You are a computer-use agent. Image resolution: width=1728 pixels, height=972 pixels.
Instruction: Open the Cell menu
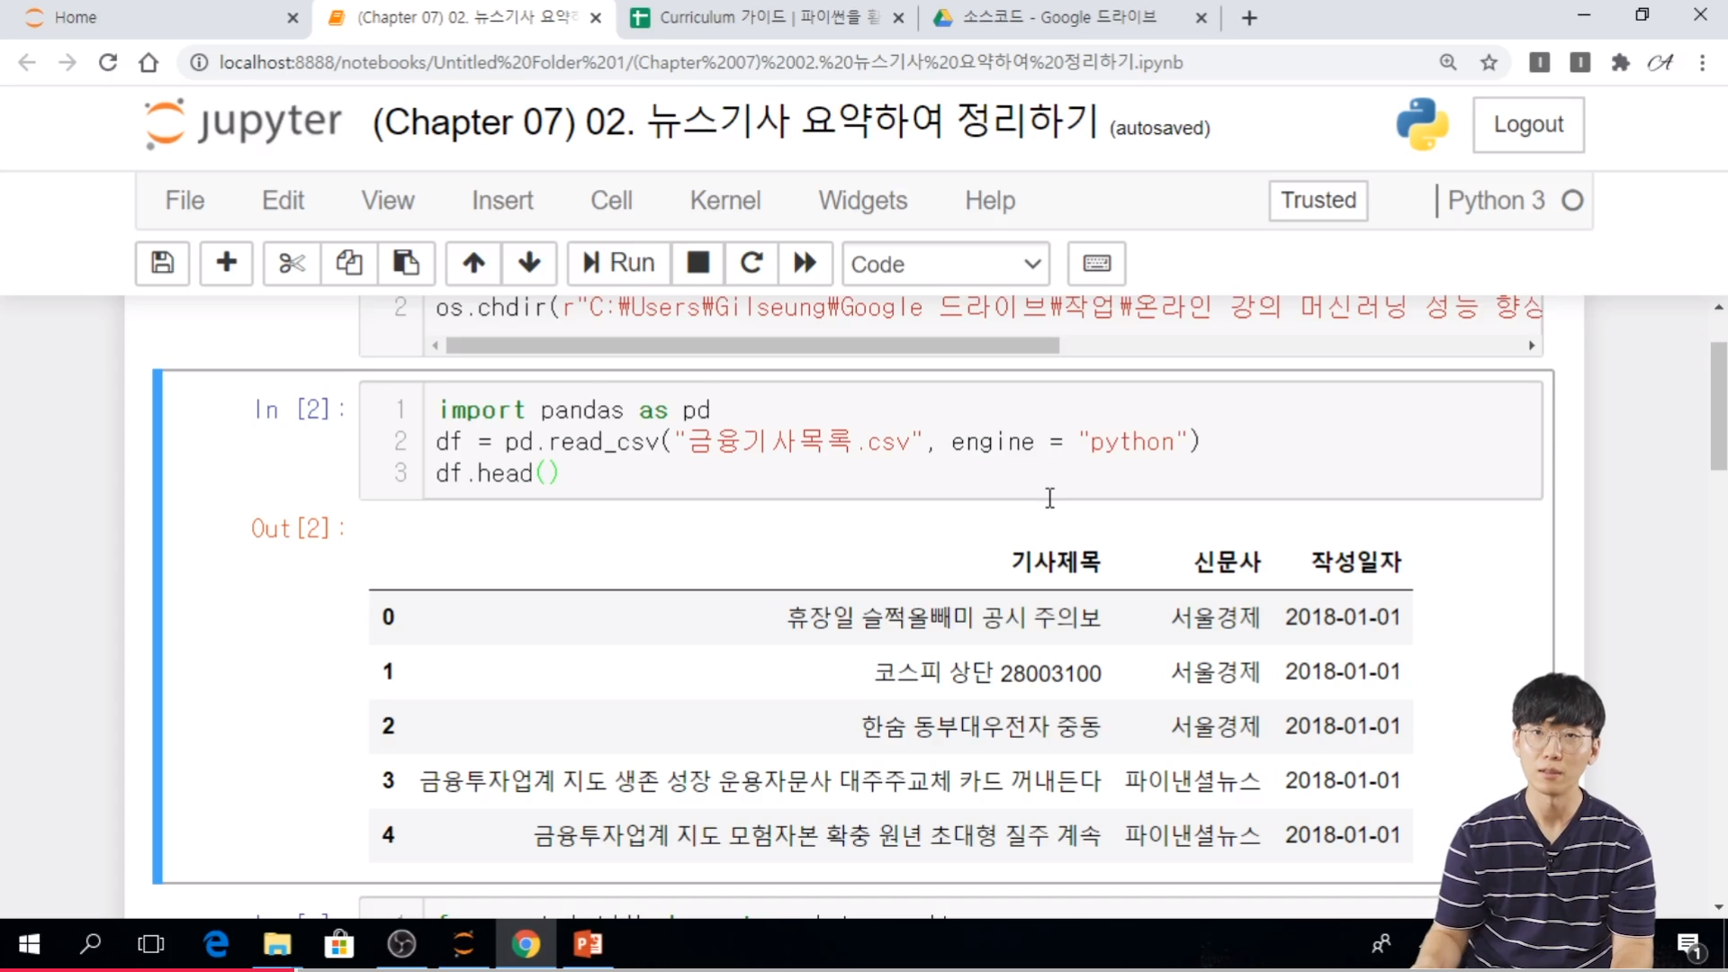[x=611, y=200]
